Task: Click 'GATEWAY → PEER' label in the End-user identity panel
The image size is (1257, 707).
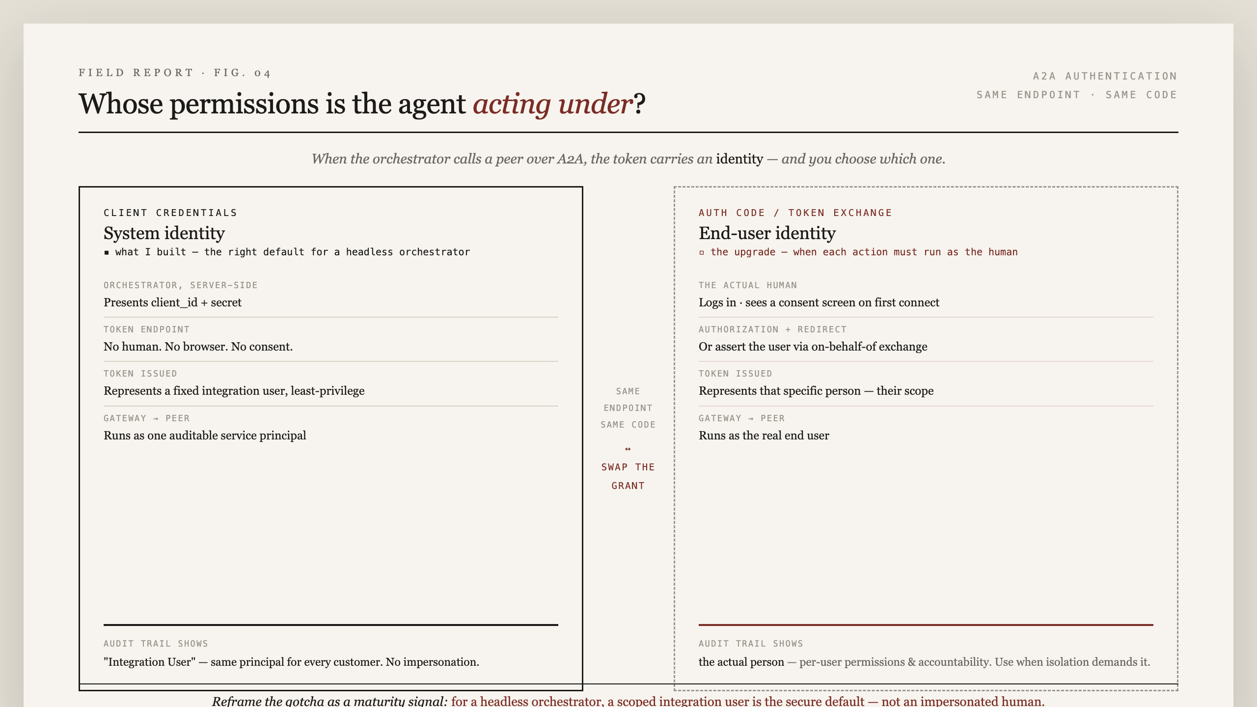Action: coord(741,418)
